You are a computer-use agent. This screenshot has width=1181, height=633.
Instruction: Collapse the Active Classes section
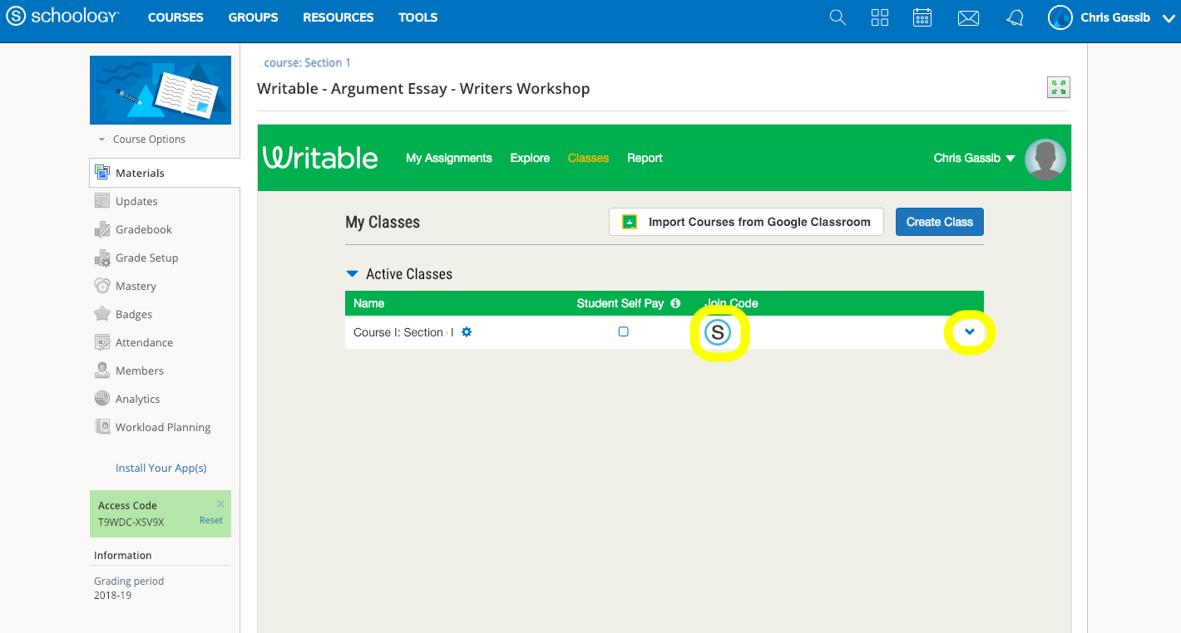click(352, 273)
